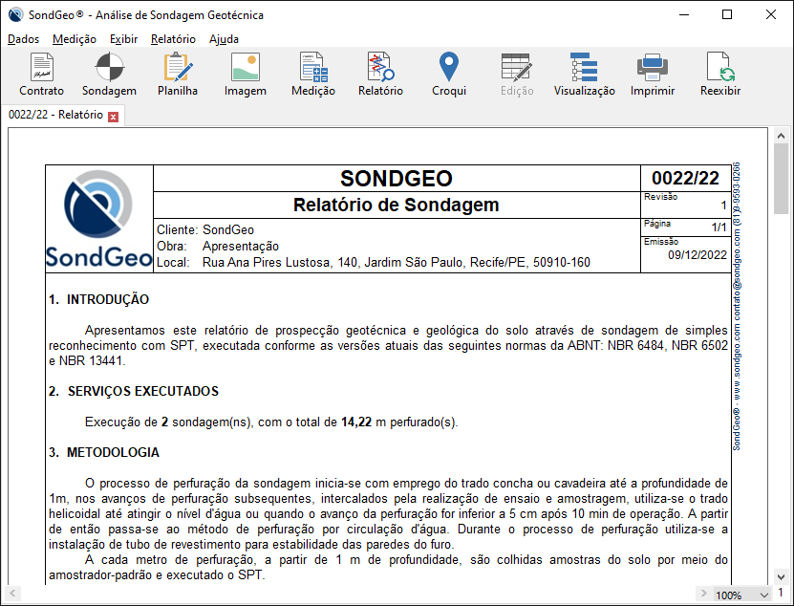Open the Medição menu

click(x=75, y=39)
